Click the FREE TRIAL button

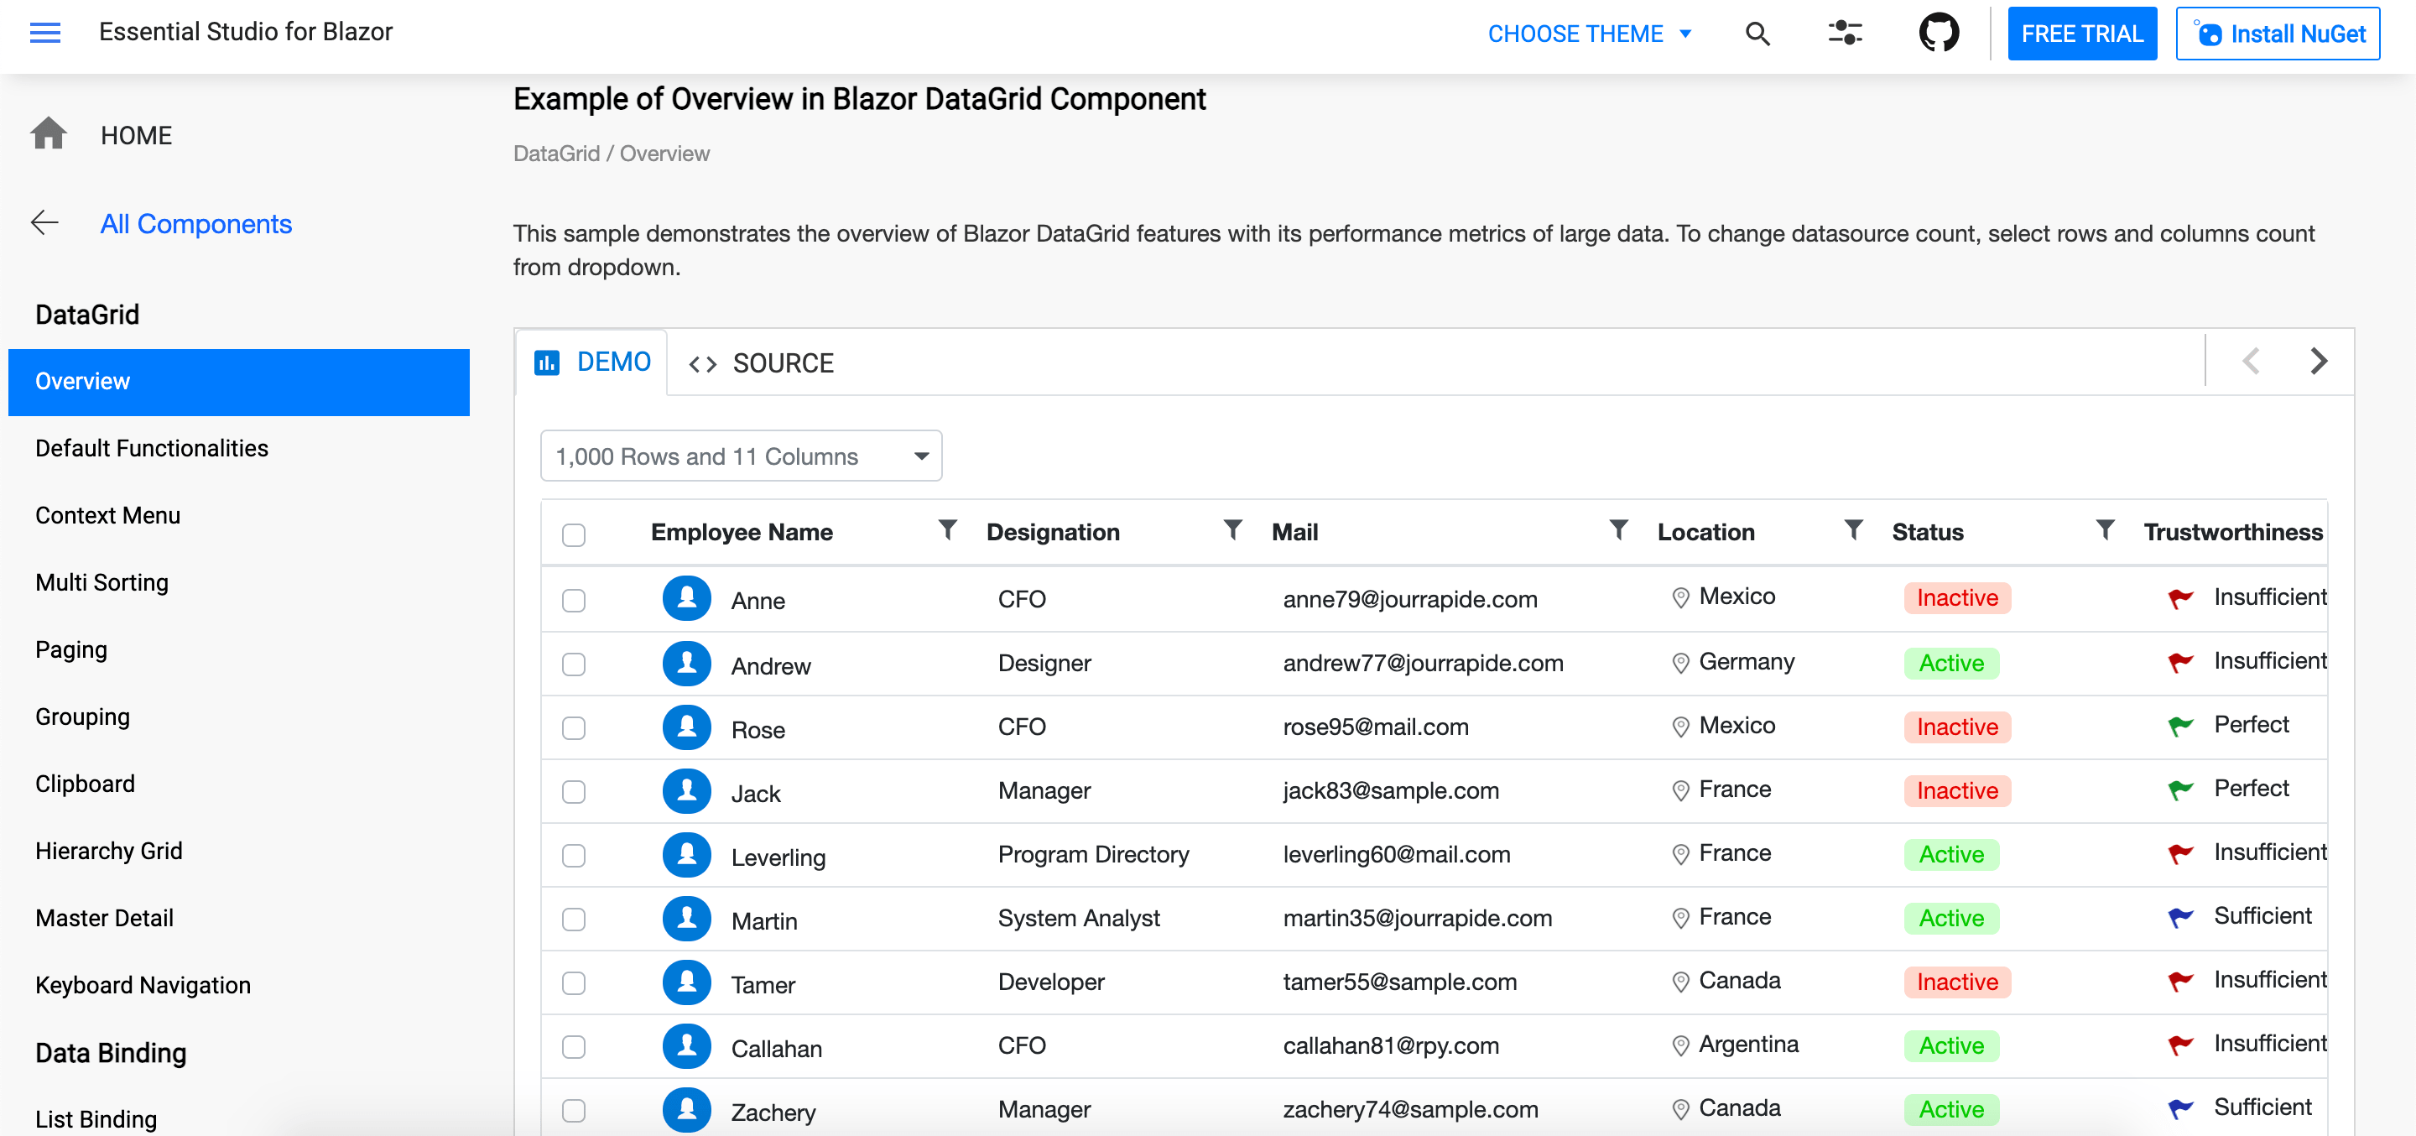(2080, 33)
